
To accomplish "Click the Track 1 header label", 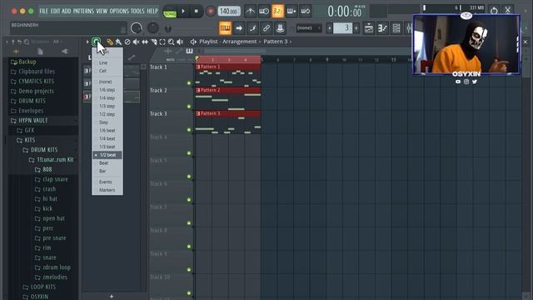I will point(158,67).
